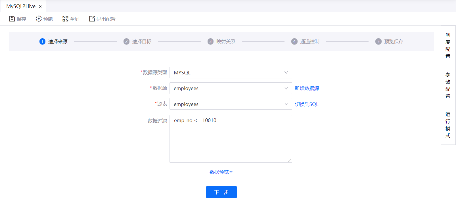Click the 导出配置 label in toolbar
The height and width of the screenshot is (205, 456).
(x=106, y=19)
